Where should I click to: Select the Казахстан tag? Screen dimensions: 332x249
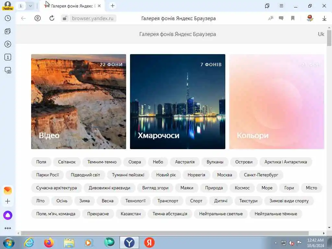131,214
